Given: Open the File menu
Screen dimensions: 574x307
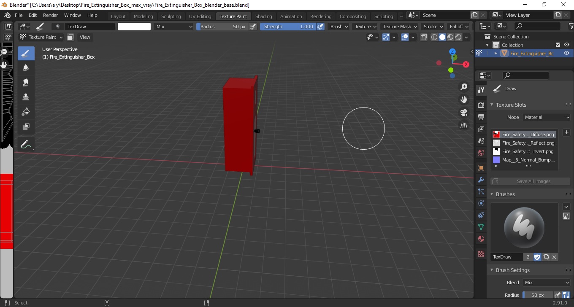Looking at the screenshot, I should (19, 15).
